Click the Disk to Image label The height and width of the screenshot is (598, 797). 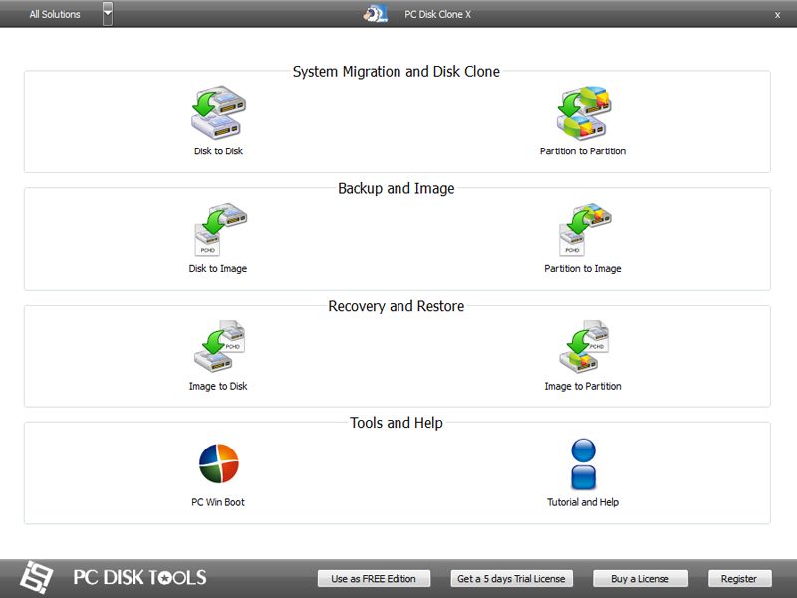218,268
